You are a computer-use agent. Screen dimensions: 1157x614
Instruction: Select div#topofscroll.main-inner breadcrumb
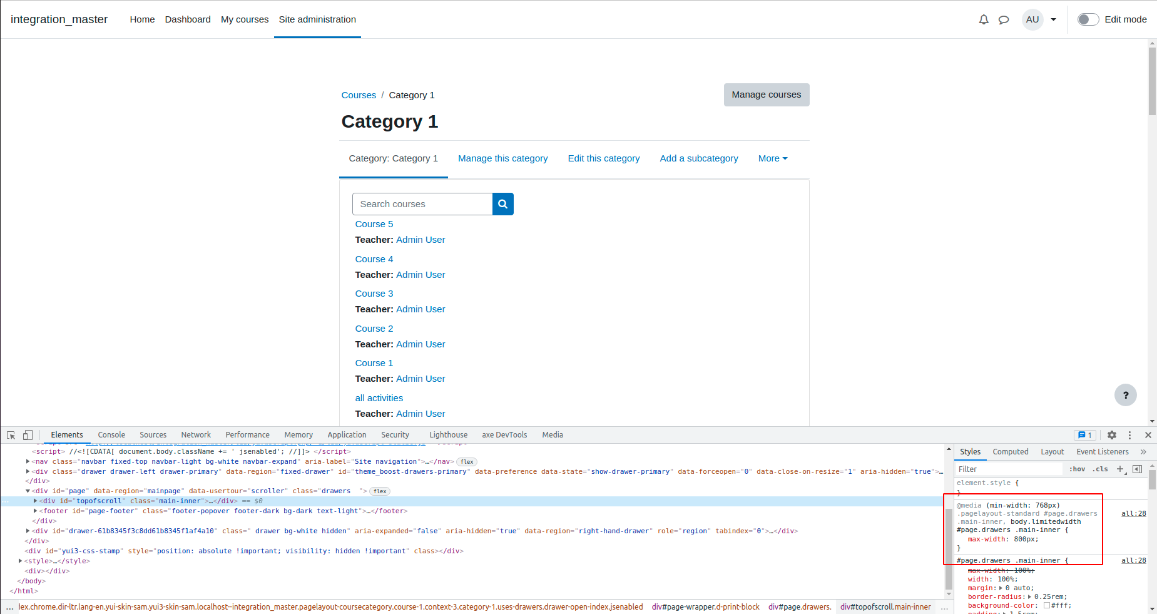(x=885, y=607)
